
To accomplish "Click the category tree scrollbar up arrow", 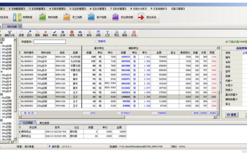I will (x=15, y=39).
